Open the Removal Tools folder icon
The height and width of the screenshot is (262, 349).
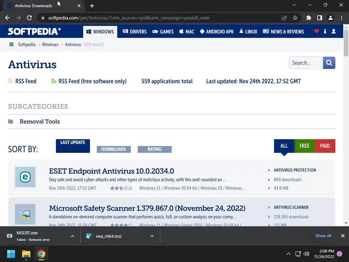(x=11, y=121)
